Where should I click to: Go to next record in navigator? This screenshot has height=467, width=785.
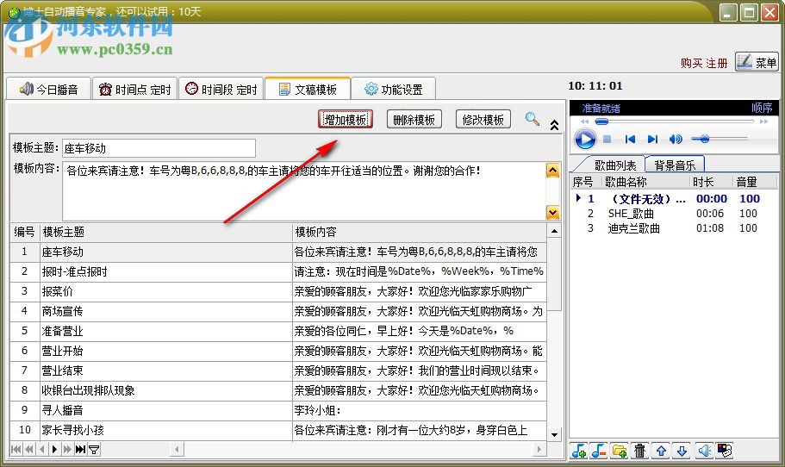pos(54,449)
